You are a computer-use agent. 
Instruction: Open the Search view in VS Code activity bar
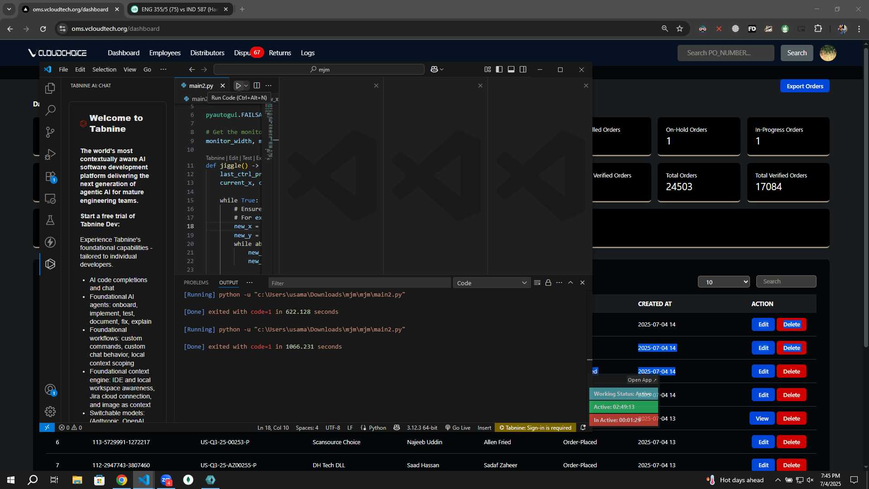pyautogui.click(x=50, y=110)
